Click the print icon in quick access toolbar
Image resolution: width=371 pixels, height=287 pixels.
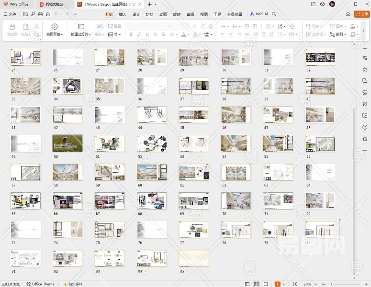coord(40,14)
